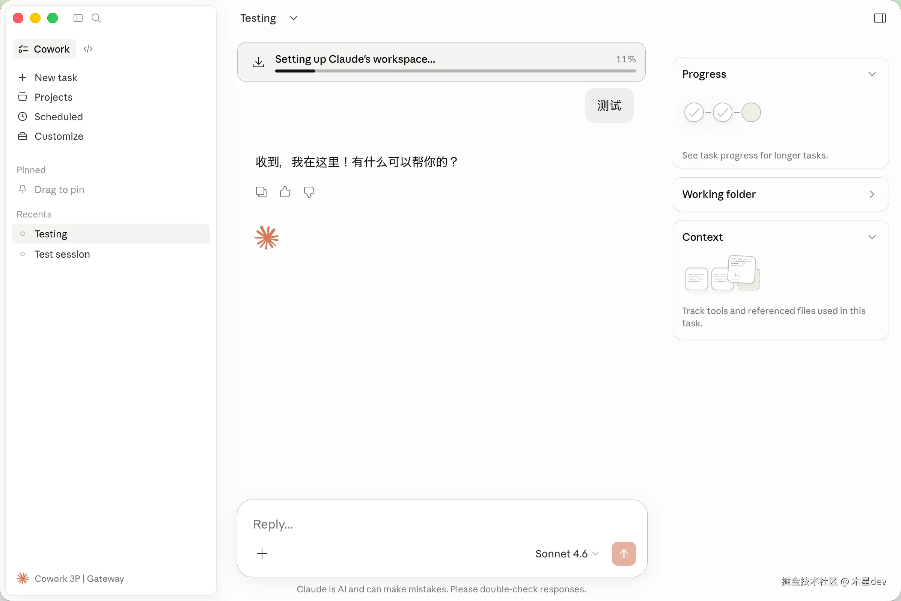
Task: Expand the Working folder panel
Action: point(780,194)
